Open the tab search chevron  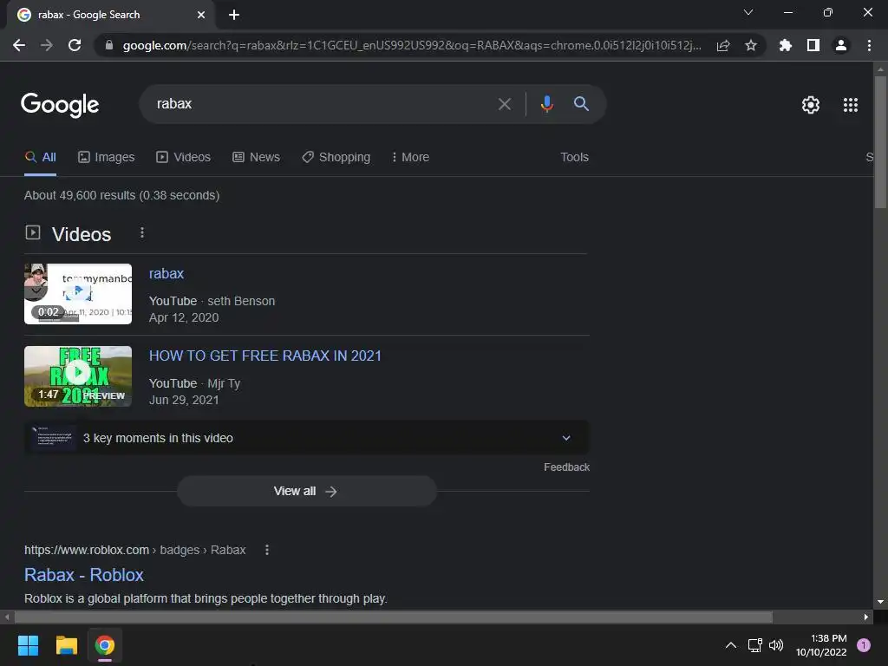pyautogui.click(x=748, y=12)
